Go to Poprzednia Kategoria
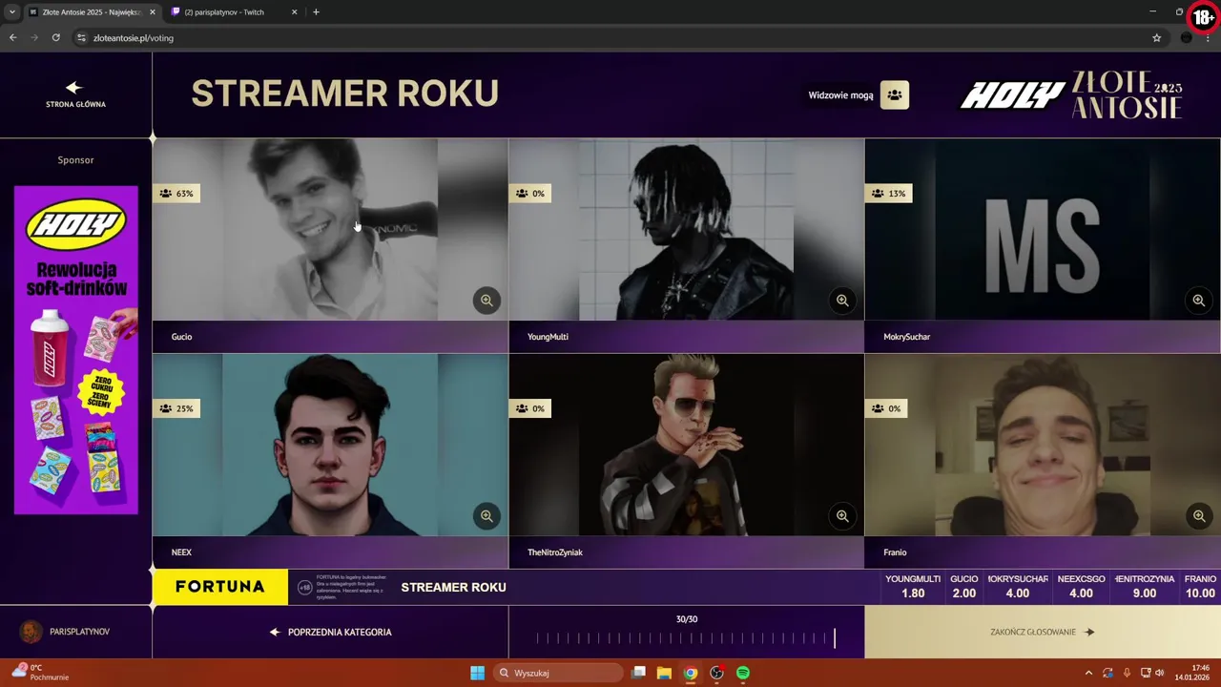1221x687 pixels. pyautogui.click(x=330, y=632)
